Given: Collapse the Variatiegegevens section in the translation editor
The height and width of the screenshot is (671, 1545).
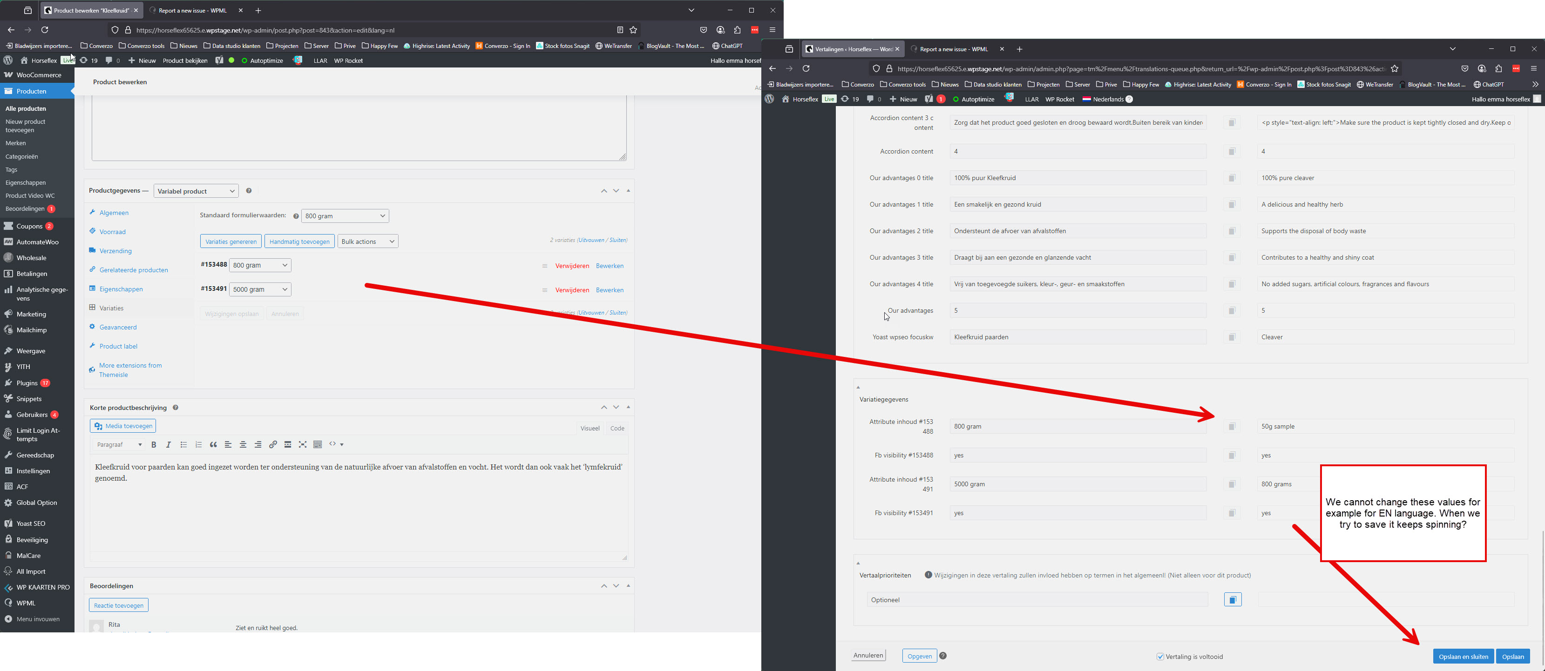Looking at the screenshot, I should point(858,388).
